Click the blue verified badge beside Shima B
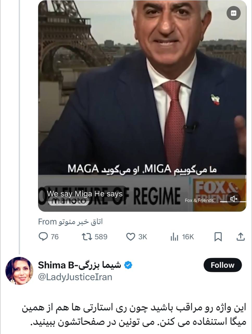This screenshot has width=252, height=334. [128, 265]
